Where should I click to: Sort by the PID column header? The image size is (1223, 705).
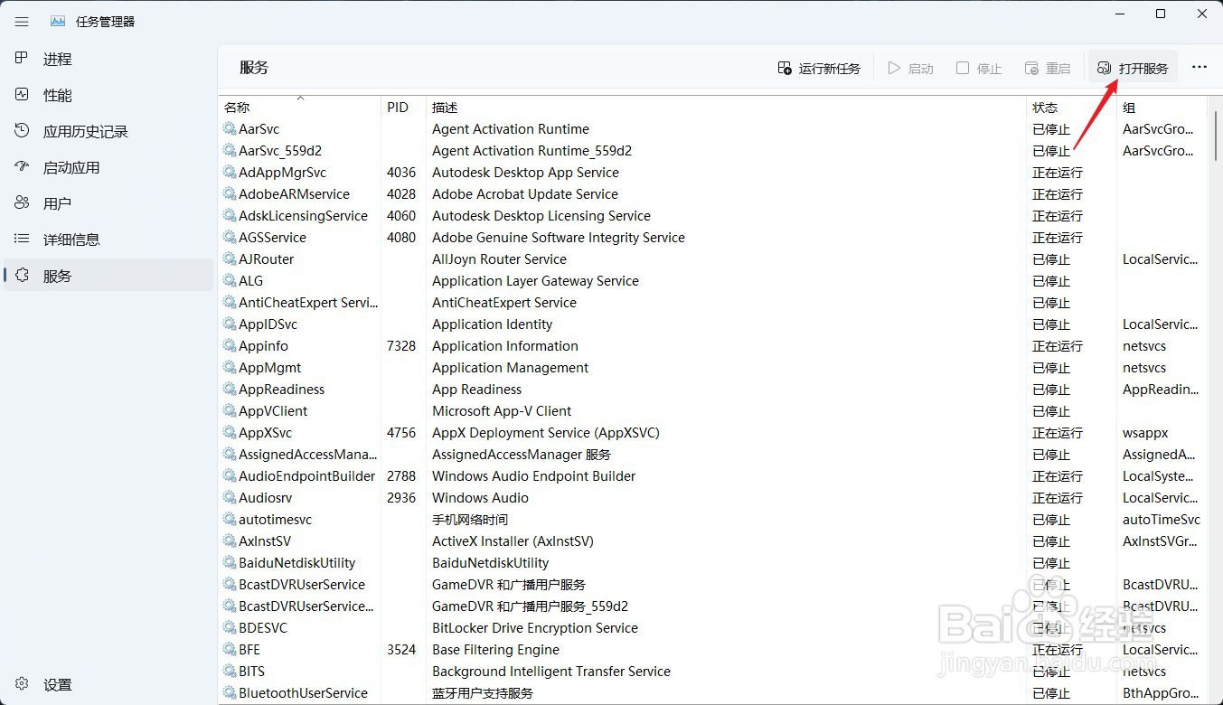403,107
